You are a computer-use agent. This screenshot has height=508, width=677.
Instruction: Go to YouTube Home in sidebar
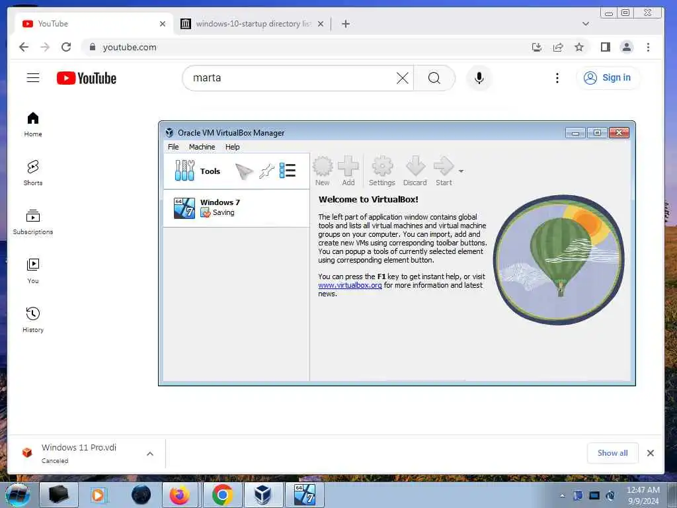(33, 124)
